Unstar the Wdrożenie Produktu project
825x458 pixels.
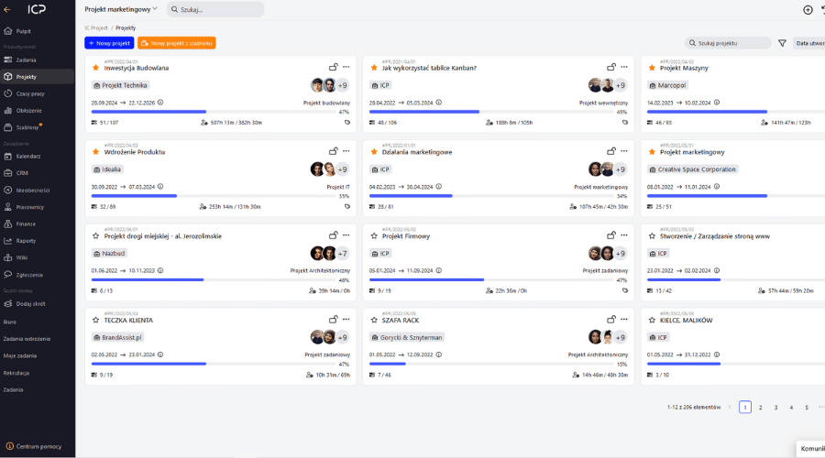tap(95, 152)
